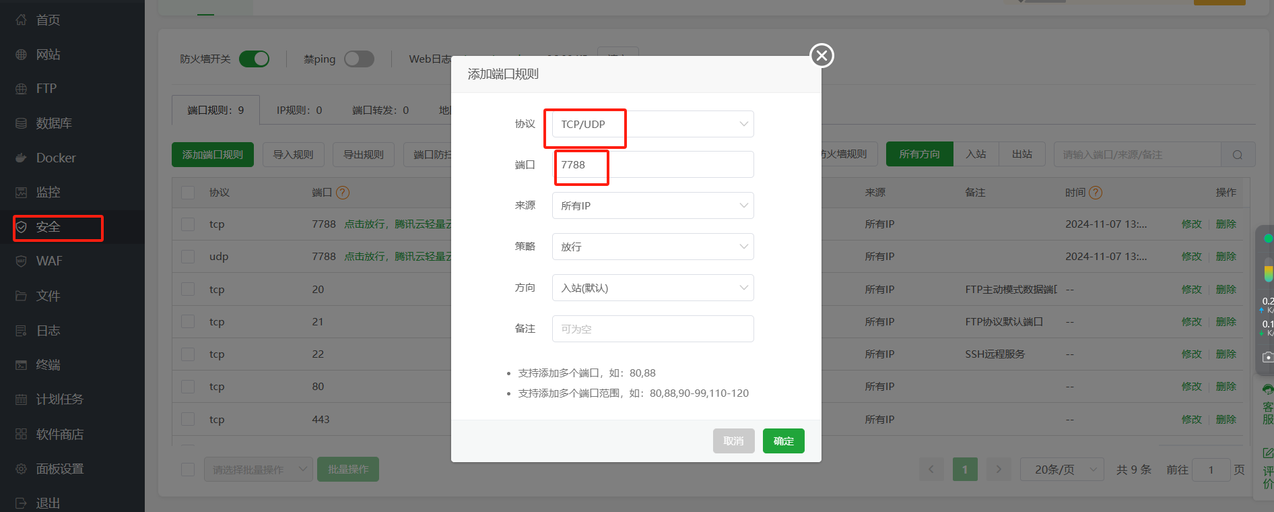Check the bottom batch-select checkbox

point(188,470)
